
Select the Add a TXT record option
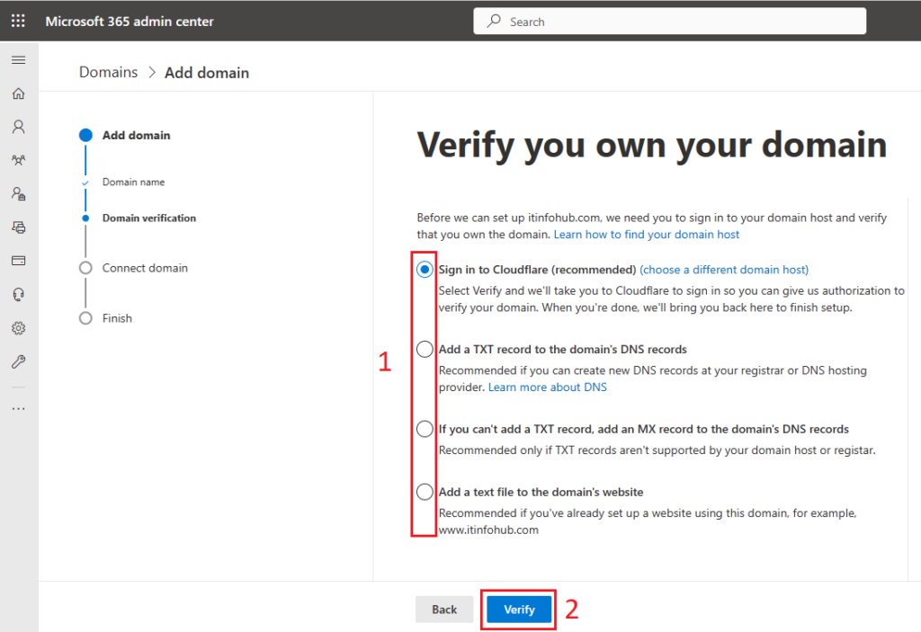[x=424, y=349]
